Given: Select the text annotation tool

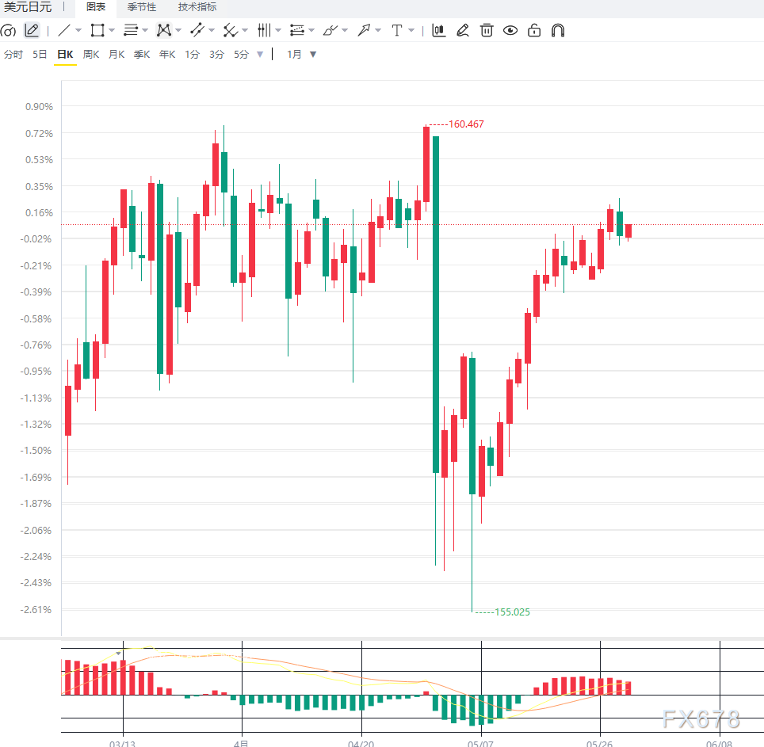Looking at the screenshot, I should coord(397,30).
